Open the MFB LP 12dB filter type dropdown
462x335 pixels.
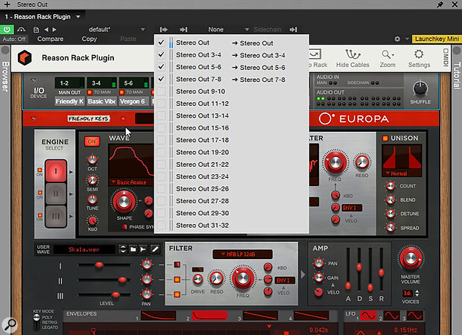(x=242, y=254)
